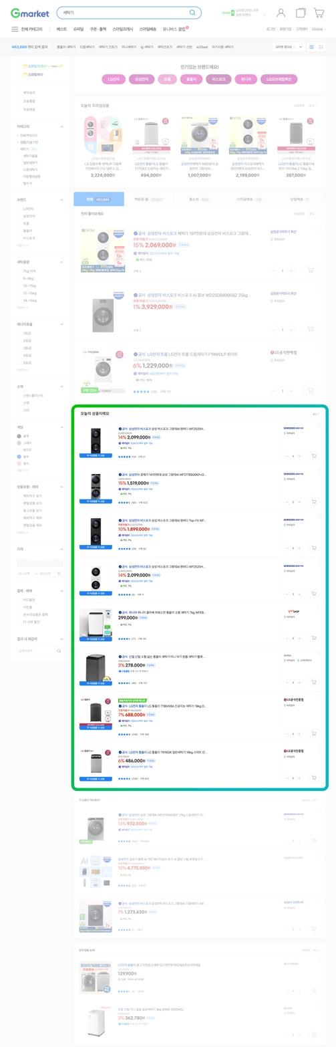Screen dimensions: 336x1047
Task: Open the my account profile icon
Action: 281,13
